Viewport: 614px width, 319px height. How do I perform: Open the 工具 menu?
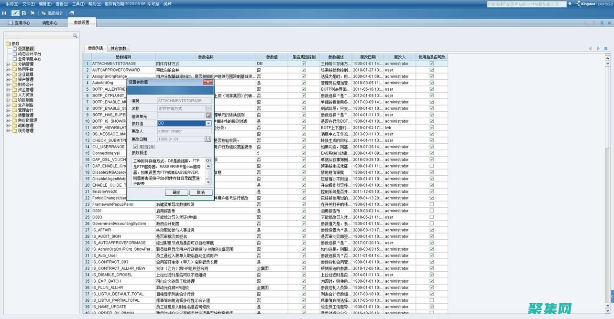pos(78,4)
